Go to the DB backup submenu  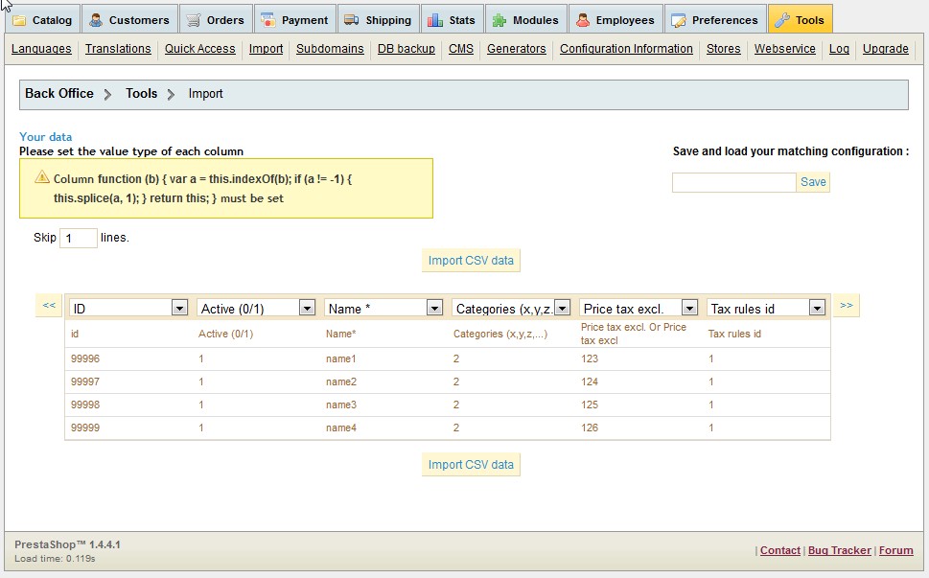point(406,49)
